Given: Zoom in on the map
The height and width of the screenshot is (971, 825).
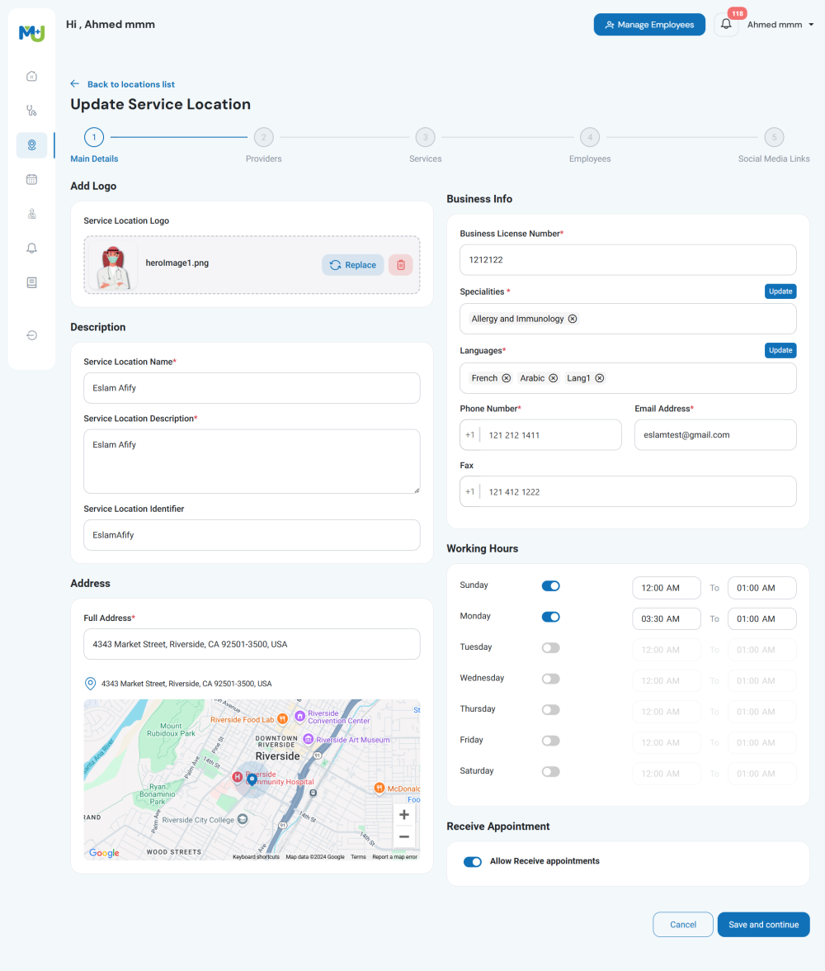Looking at the screenshot, I should point(403,814).
